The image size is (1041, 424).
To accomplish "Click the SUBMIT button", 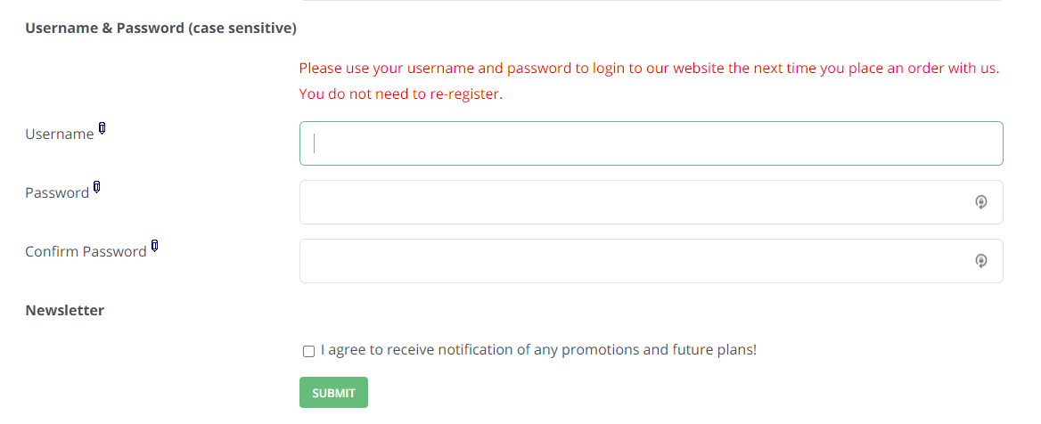I will (x=333, y=392).
